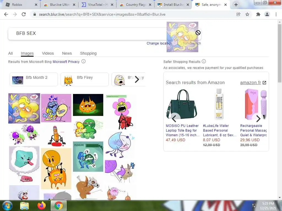Click the Chrome taskbar icon
The height and width of the screenshot is (211, 282).
59,206
